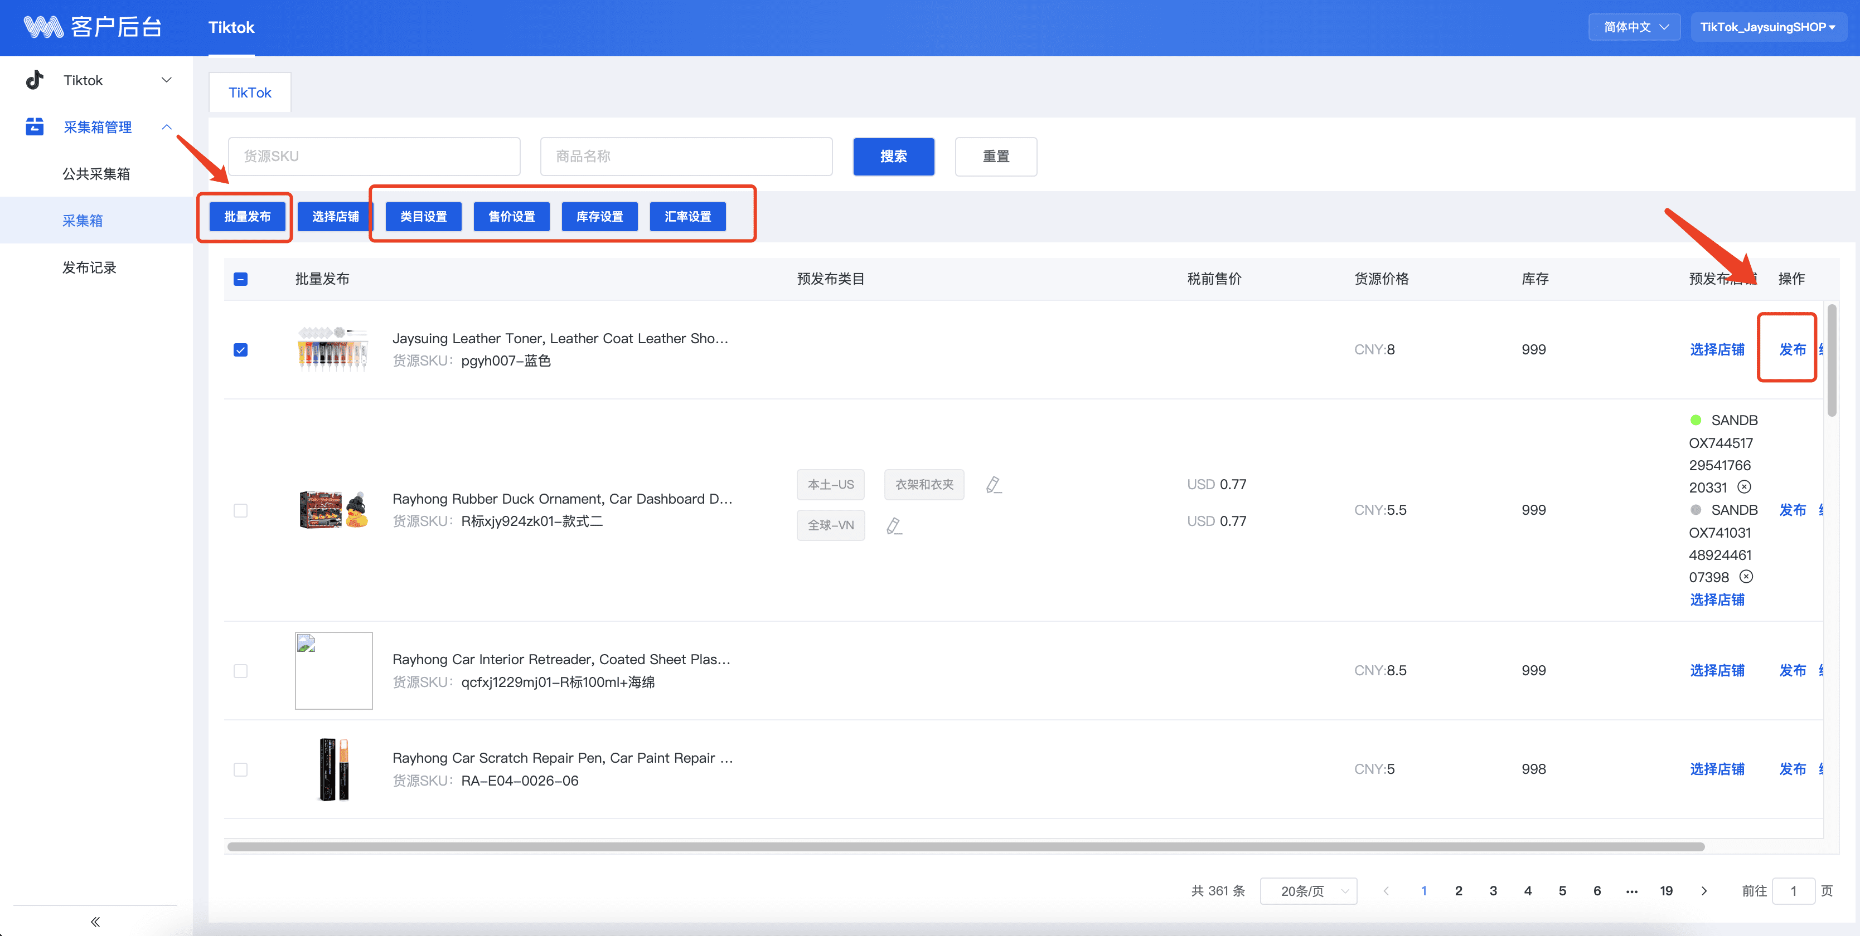
Task: Remove store SANDBOX7445172954176620331 with x icon
Action: (1744, 487)
